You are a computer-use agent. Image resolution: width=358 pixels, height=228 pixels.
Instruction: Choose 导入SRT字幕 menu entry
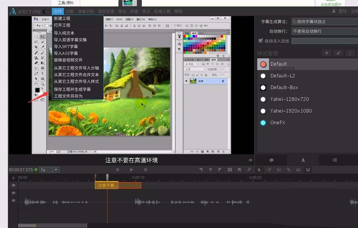78,47
